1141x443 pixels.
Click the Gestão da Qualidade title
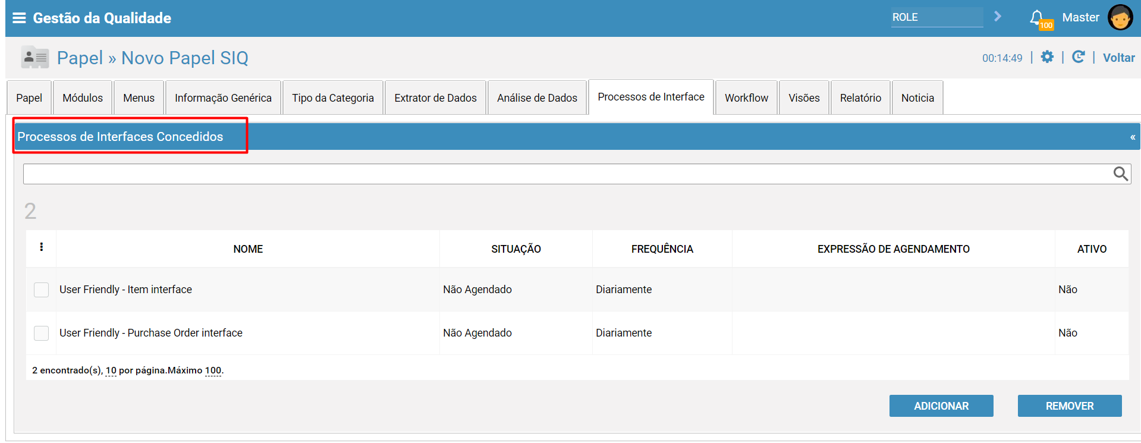click(x=102, y=18)
